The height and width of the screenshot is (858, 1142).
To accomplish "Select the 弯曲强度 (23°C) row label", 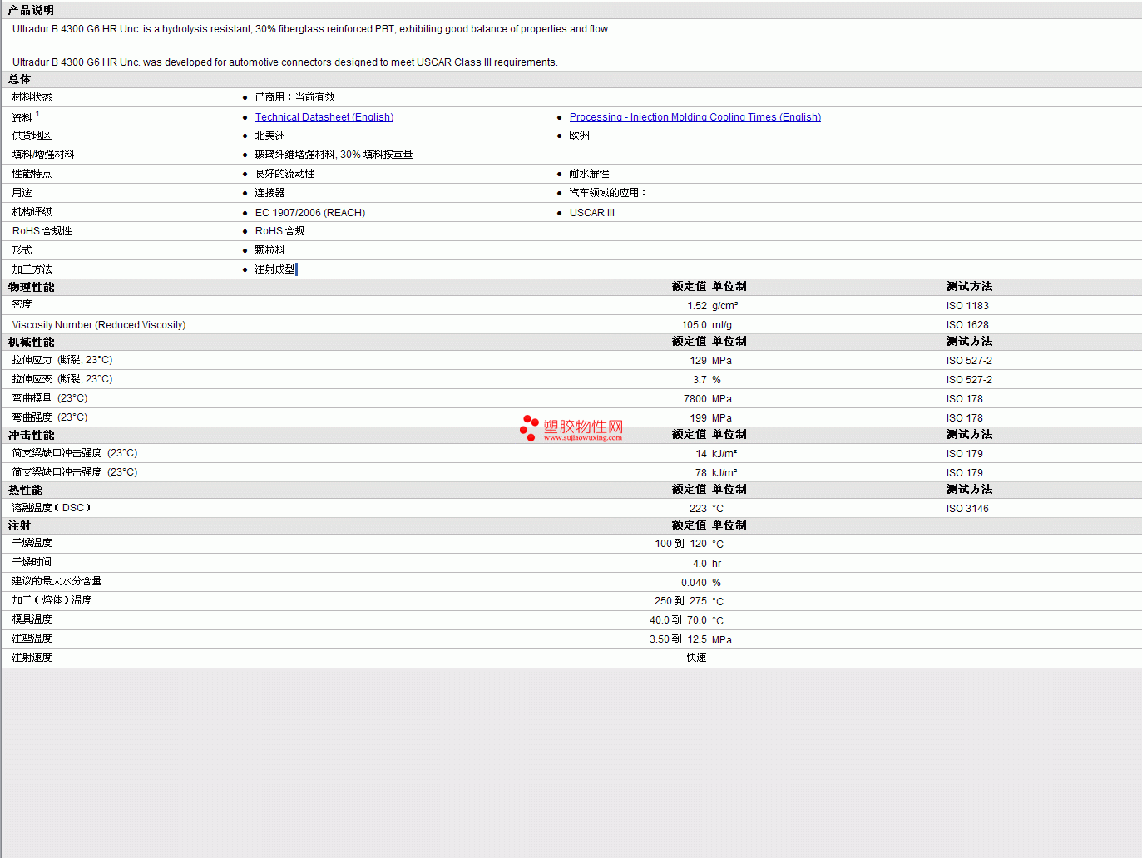I will pyautogui.click(x=50, y=417).
